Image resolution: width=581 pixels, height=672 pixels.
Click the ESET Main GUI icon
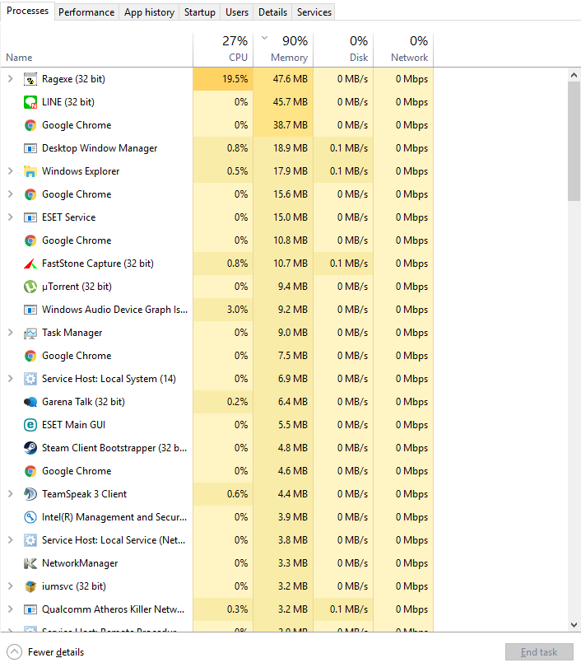[x=30, y=425]
